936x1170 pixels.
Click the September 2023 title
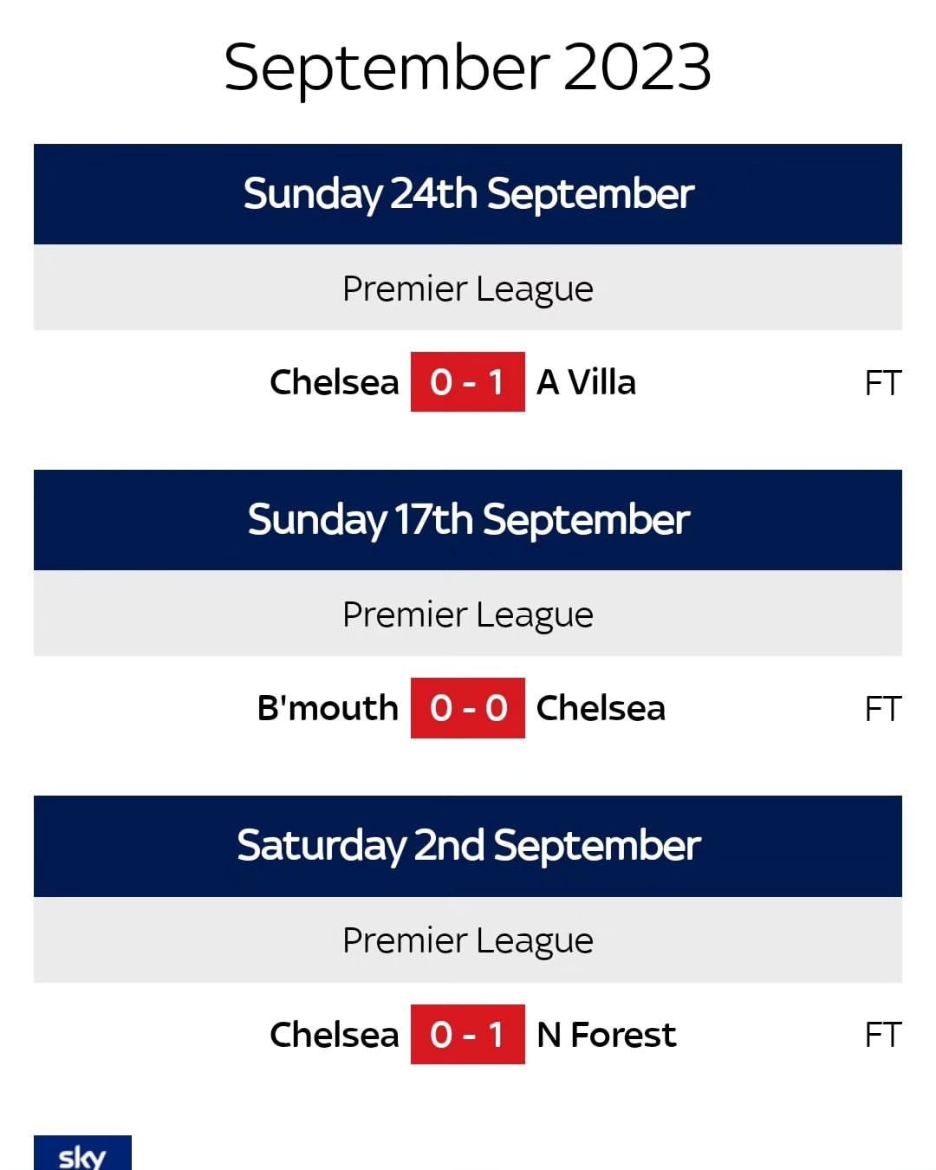468,67
